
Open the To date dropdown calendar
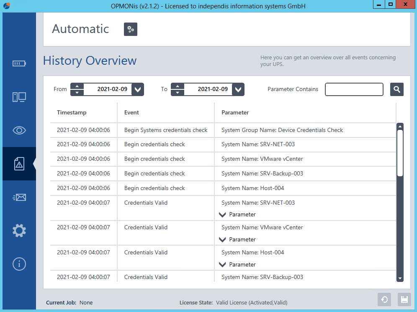coord(238,89)
